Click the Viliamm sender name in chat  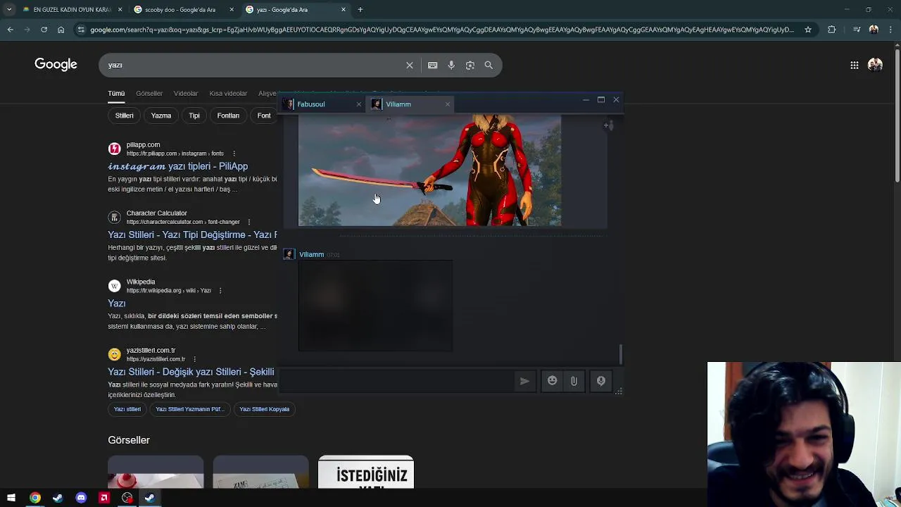coord(311,254)
